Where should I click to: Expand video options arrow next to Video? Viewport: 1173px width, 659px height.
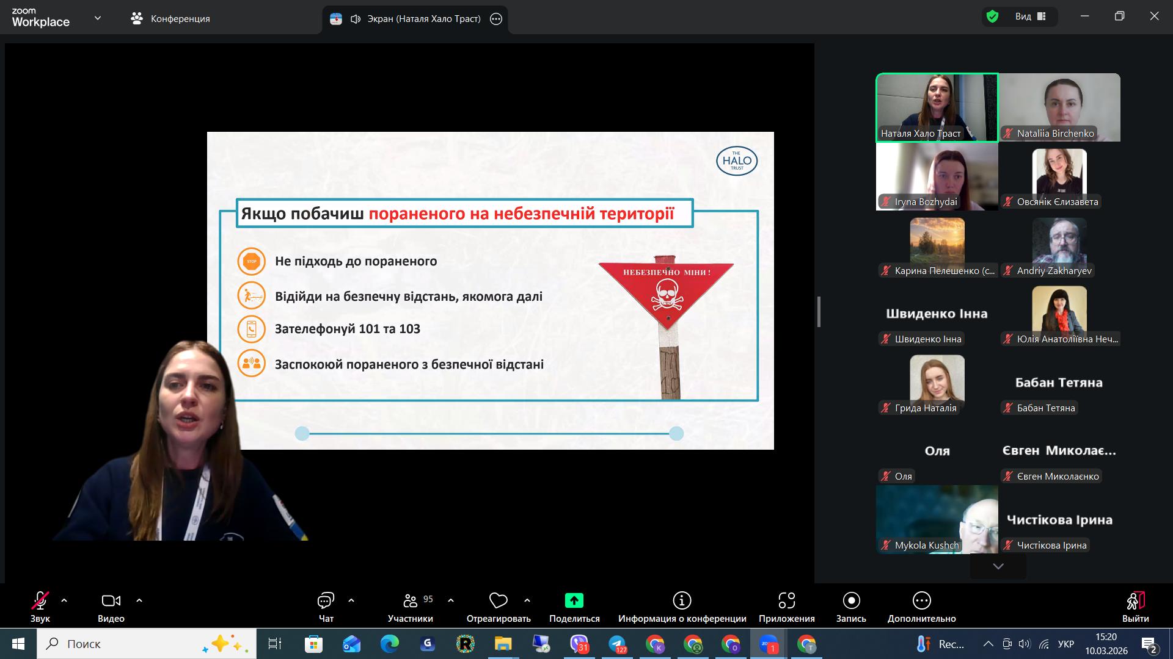(x=139, y=600)
